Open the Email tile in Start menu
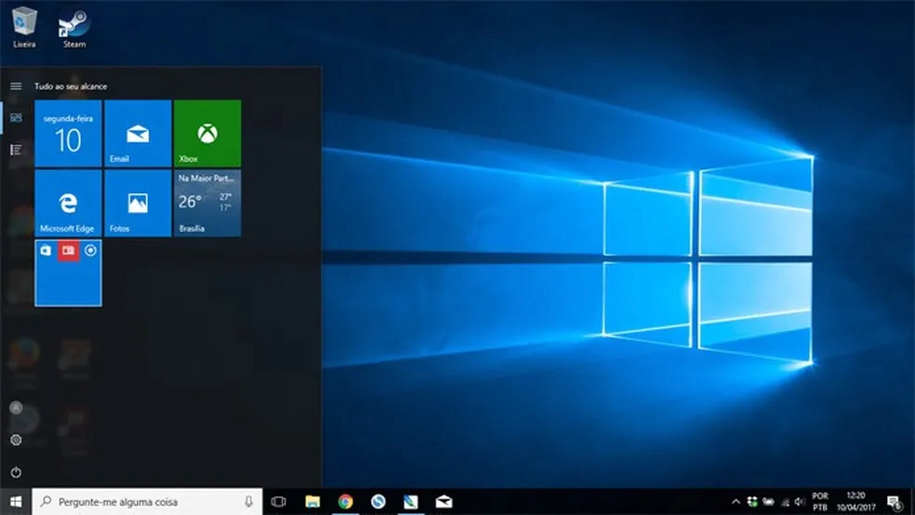The image size is (915, 515). tap(138, 133)
